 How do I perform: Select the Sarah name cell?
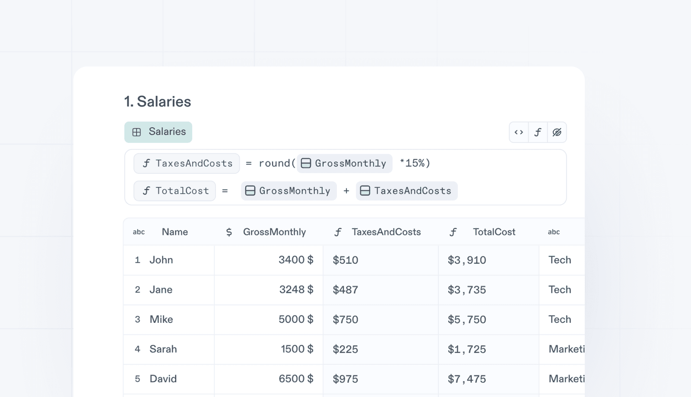tap(169, 350)
